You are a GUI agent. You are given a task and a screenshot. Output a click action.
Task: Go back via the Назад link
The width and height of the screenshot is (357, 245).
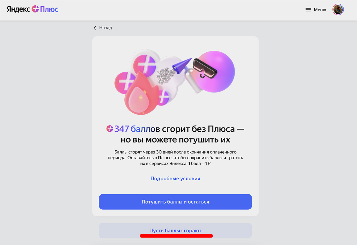(106, 28)
